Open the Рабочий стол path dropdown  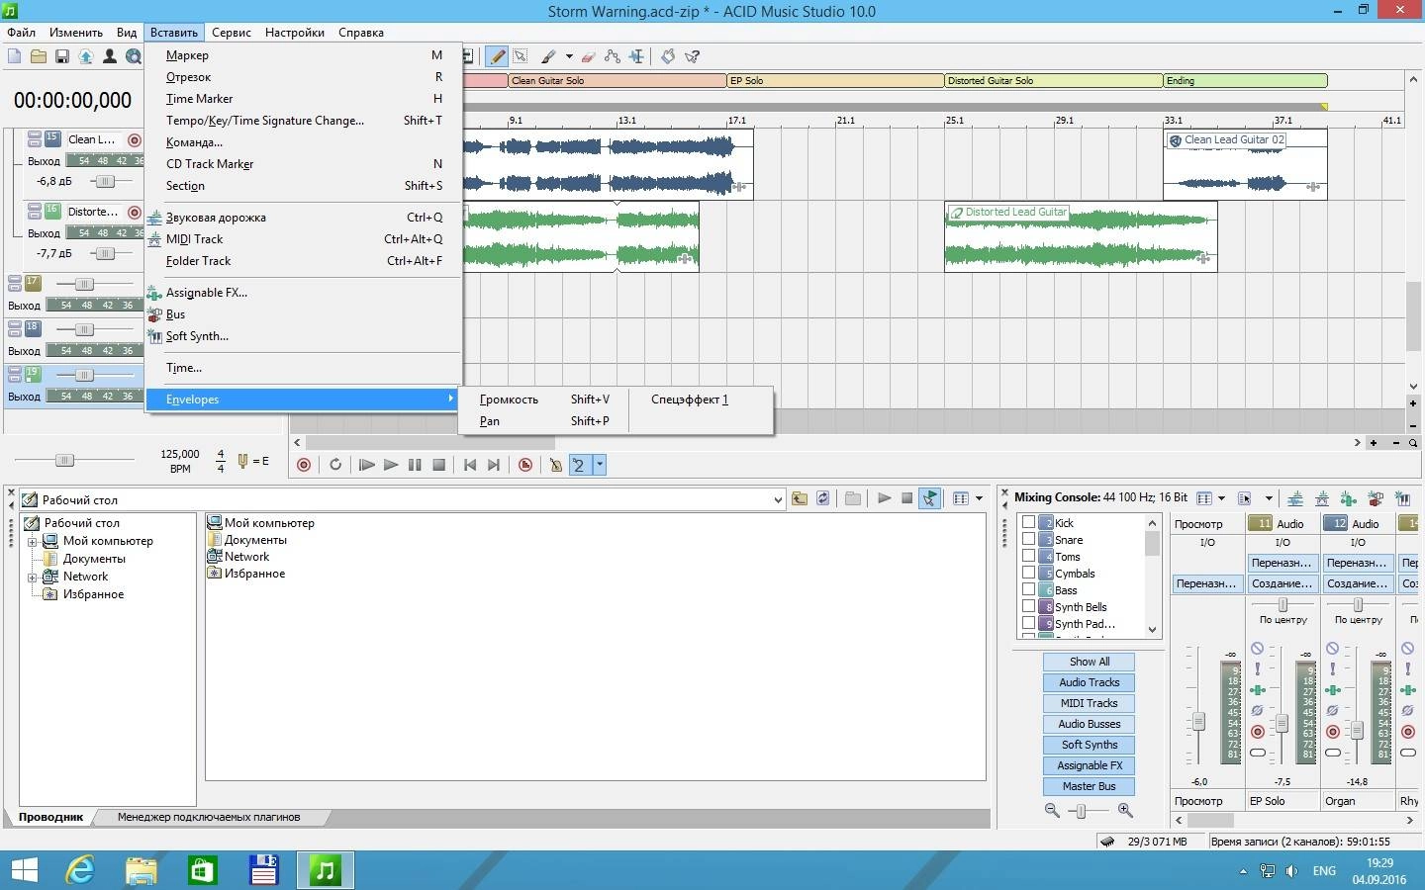click(777, 499)
